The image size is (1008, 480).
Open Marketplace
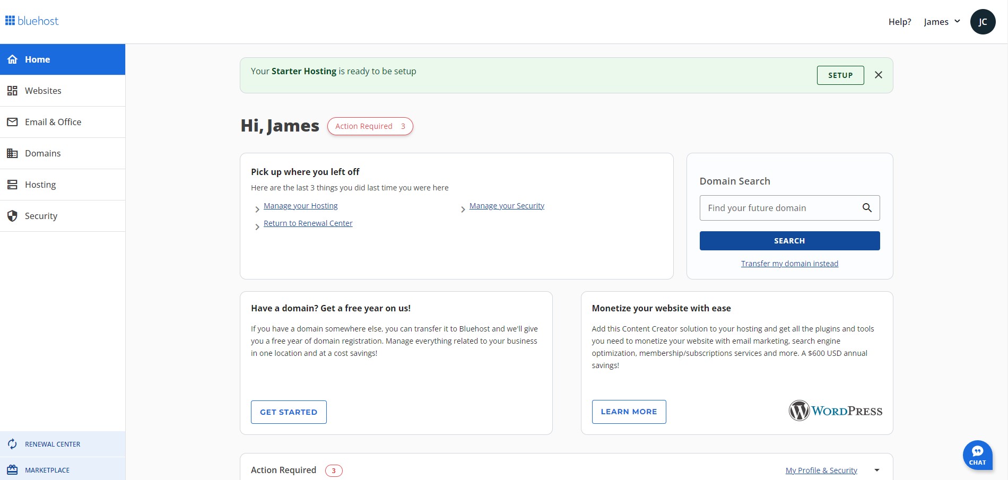tap(63, 469)
